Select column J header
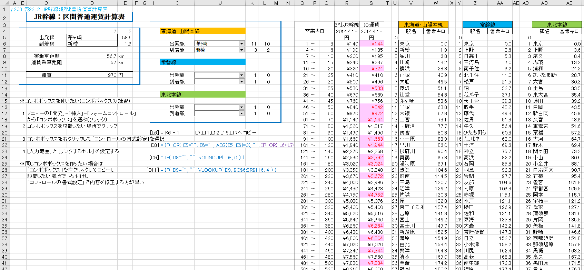Viewport: 584px width, 270px height. pyautogui.click(x=220, y=3)
